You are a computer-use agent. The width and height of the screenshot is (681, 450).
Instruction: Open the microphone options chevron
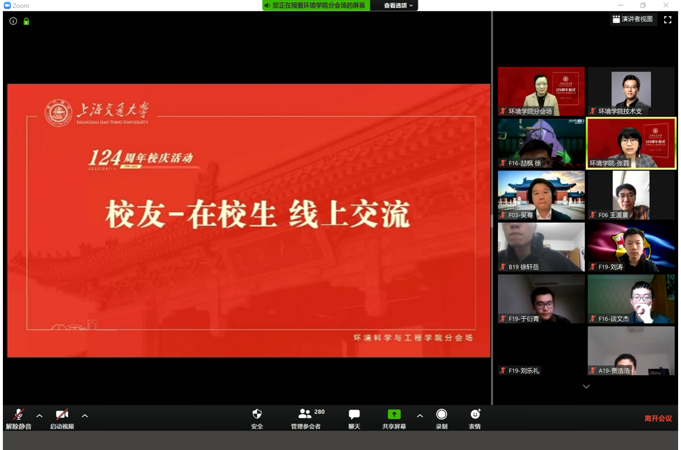tap(39, 415)
